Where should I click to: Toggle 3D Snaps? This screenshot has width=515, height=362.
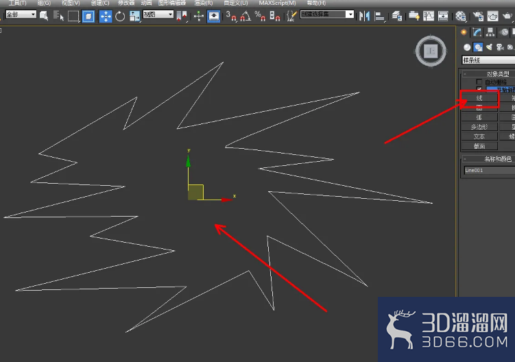[231, 16]
